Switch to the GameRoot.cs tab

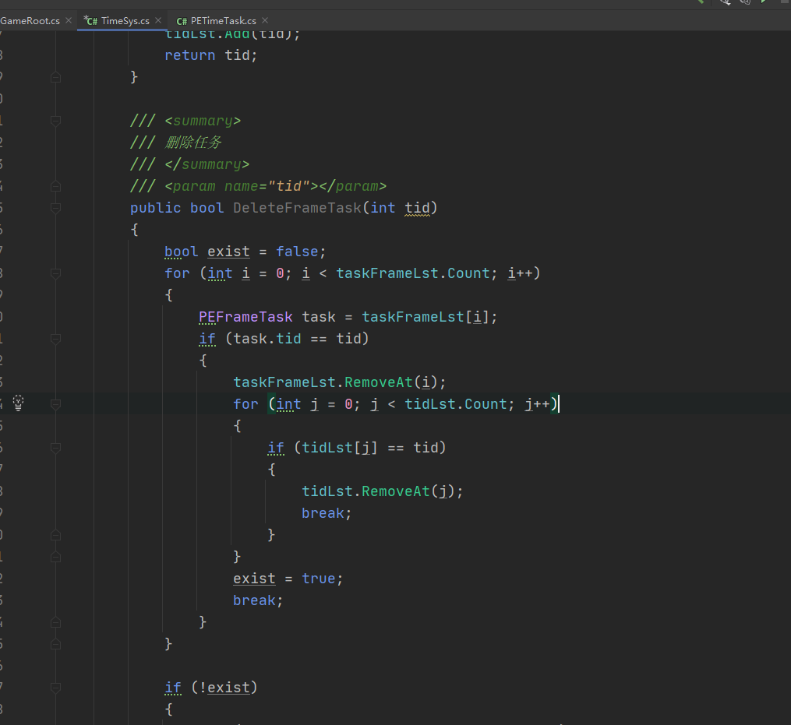30,21
